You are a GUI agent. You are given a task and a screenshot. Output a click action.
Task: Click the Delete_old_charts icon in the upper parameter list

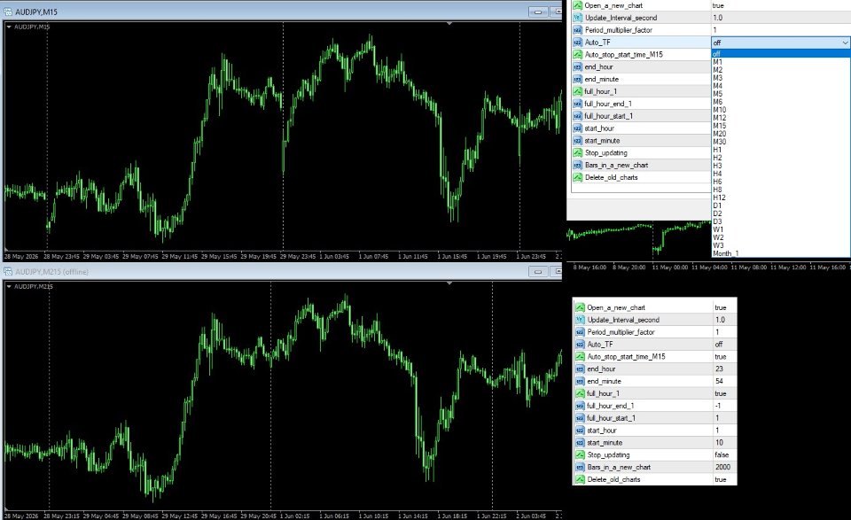pos(577,177)
